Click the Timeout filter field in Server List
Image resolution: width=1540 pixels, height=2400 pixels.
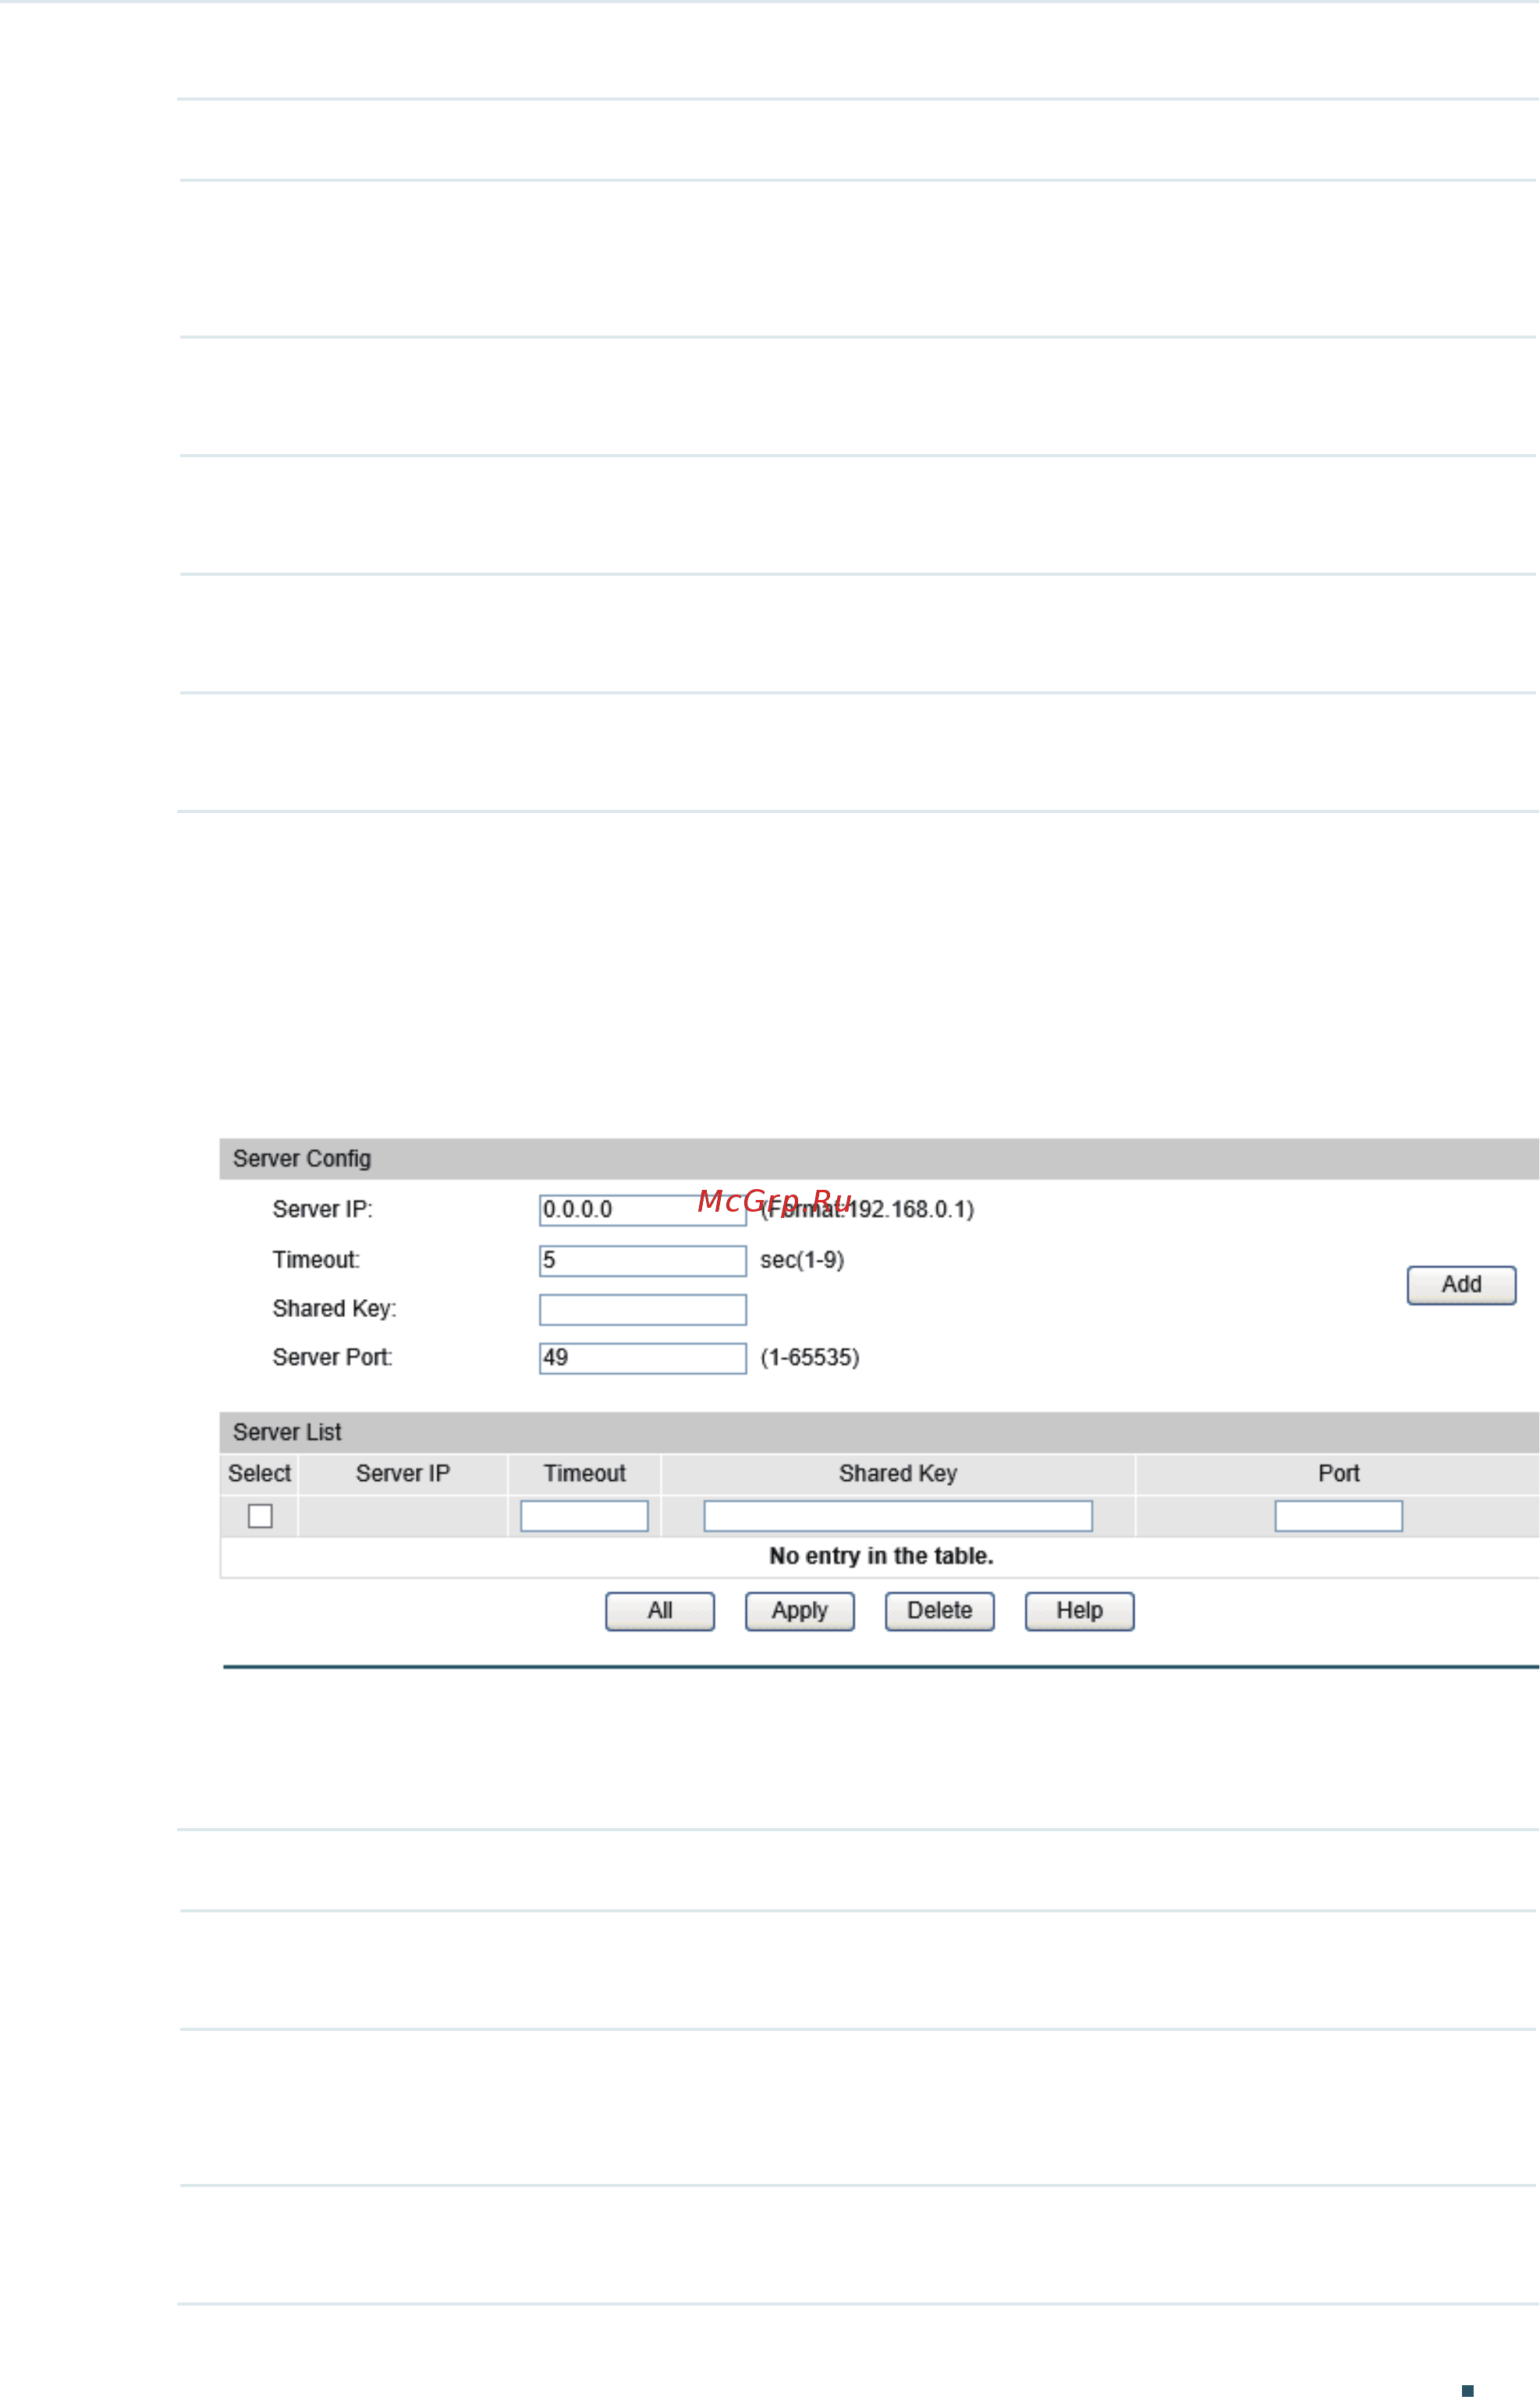pos(584,1516)
